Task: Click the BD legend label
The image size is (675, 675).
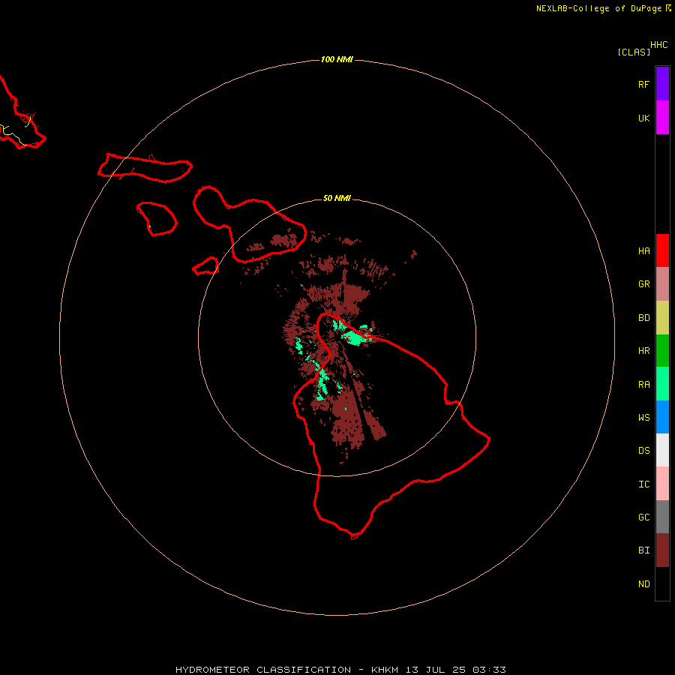Action: tap(643, 318)
